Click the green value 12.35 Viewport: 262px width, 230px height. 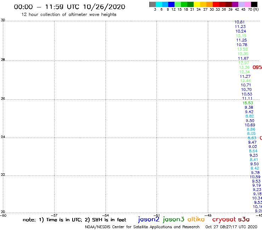[243, 54]
